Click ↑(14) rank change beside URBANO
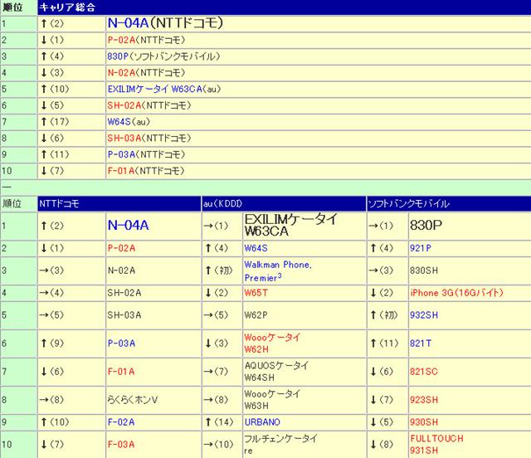The width and height of the screenshot is (531, 458). 219,422
